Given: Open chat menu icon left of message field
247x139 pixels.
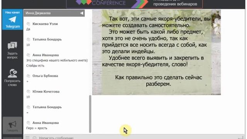Looking at the screenshot, I should [x=27, y=137].
